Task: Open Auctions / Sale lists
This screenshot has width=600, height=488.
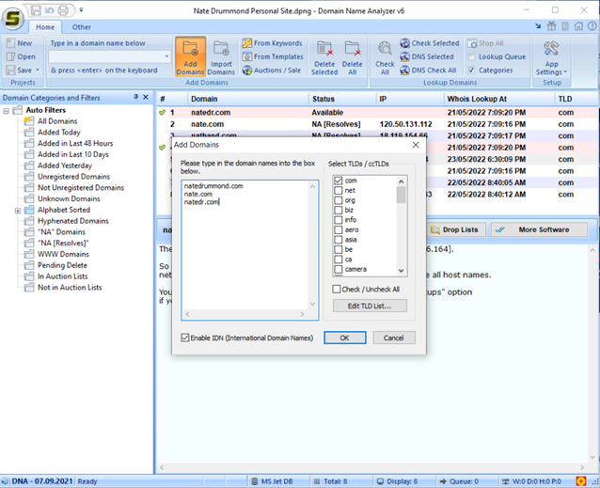Action: click(272, 71)
